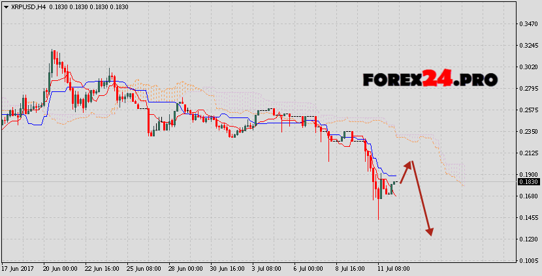The width and height of the screenshot is (542, 276).
Task: Select the 17 Jun 2017 date label
Action: click(x=17, y=269)
